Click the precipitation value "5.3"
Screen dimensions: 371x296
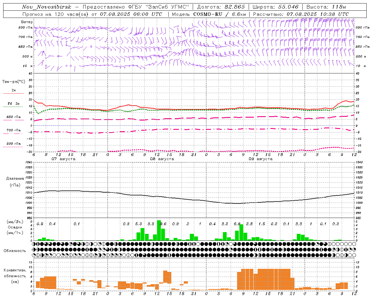tap(139, 224)
